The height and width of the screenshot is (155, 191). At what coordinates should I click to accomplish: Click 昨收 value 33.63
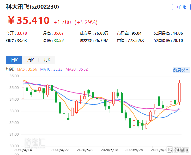click(x=22, y=41)
